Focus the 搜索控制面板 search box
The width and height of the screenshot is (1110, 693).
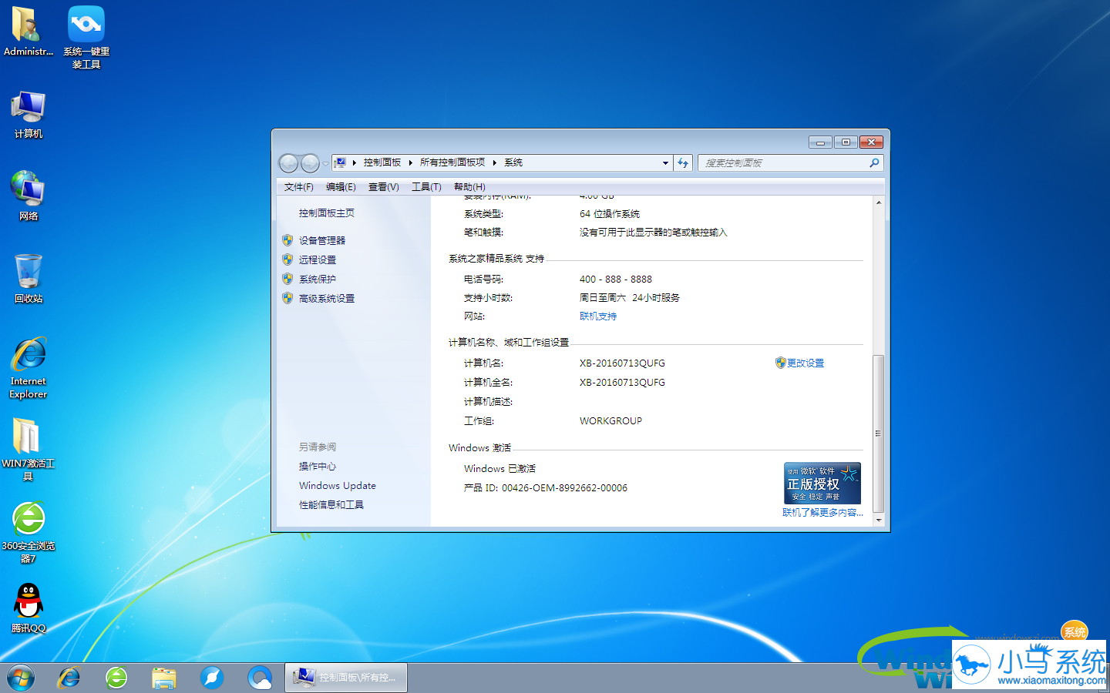click(x=782, y=163)
